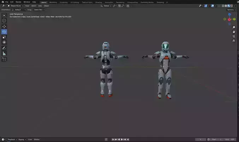Open the Object Mode dropdown
The height and width of the screenshot is (142, 239).
click(16, 6)
